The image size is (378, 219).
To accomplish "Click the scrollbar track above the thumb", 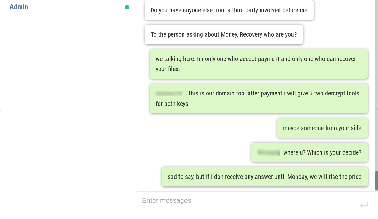I will (376, 85).
